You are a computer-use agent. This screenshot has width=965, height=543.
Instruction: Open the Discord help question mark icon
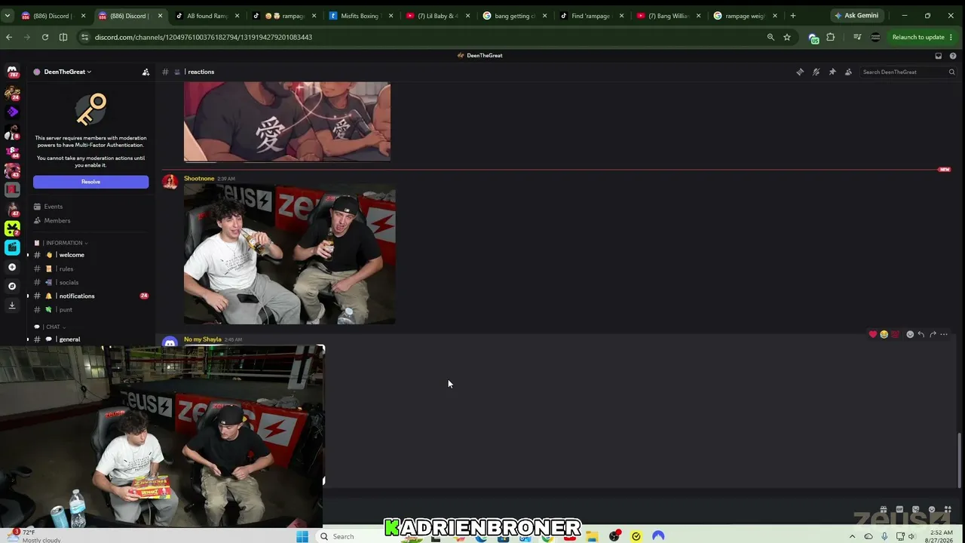pos(953,55)
